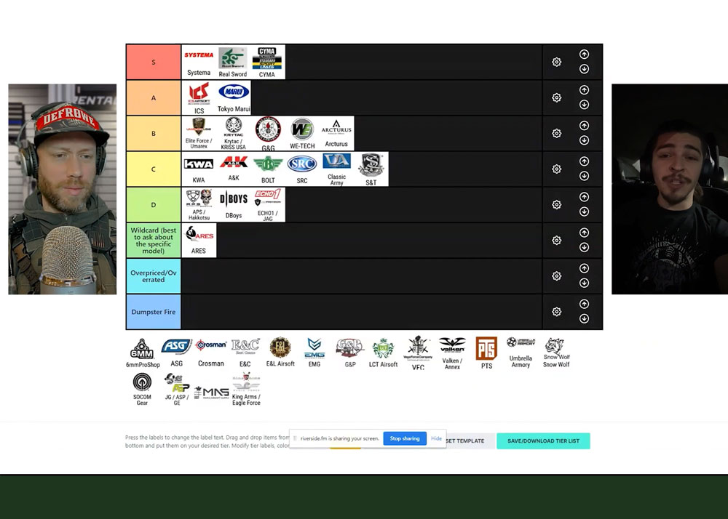728x519 pixels.
Task: Select the Systema logo in S tier
Action: pos(199,62)
